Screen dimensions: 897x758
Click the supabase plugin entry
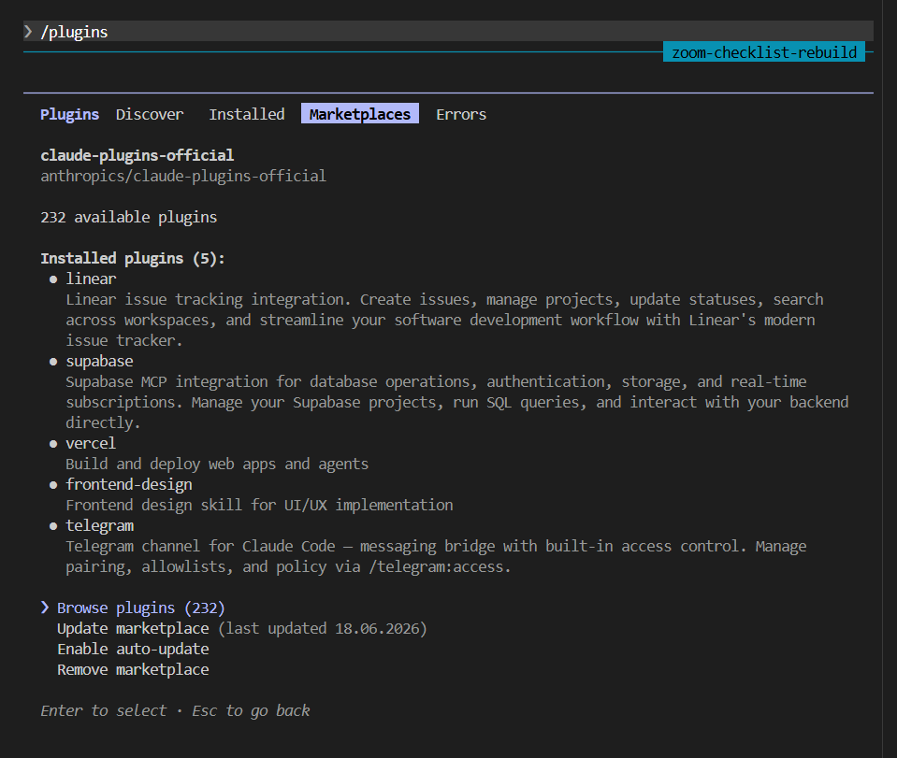point(99,362)
